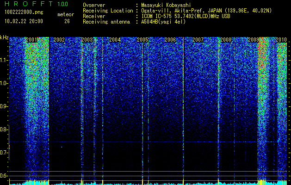The height and width of the screenshot is (185, 291).
Task: Click the 0.9 frequency axis label
Action: [3, 106]
